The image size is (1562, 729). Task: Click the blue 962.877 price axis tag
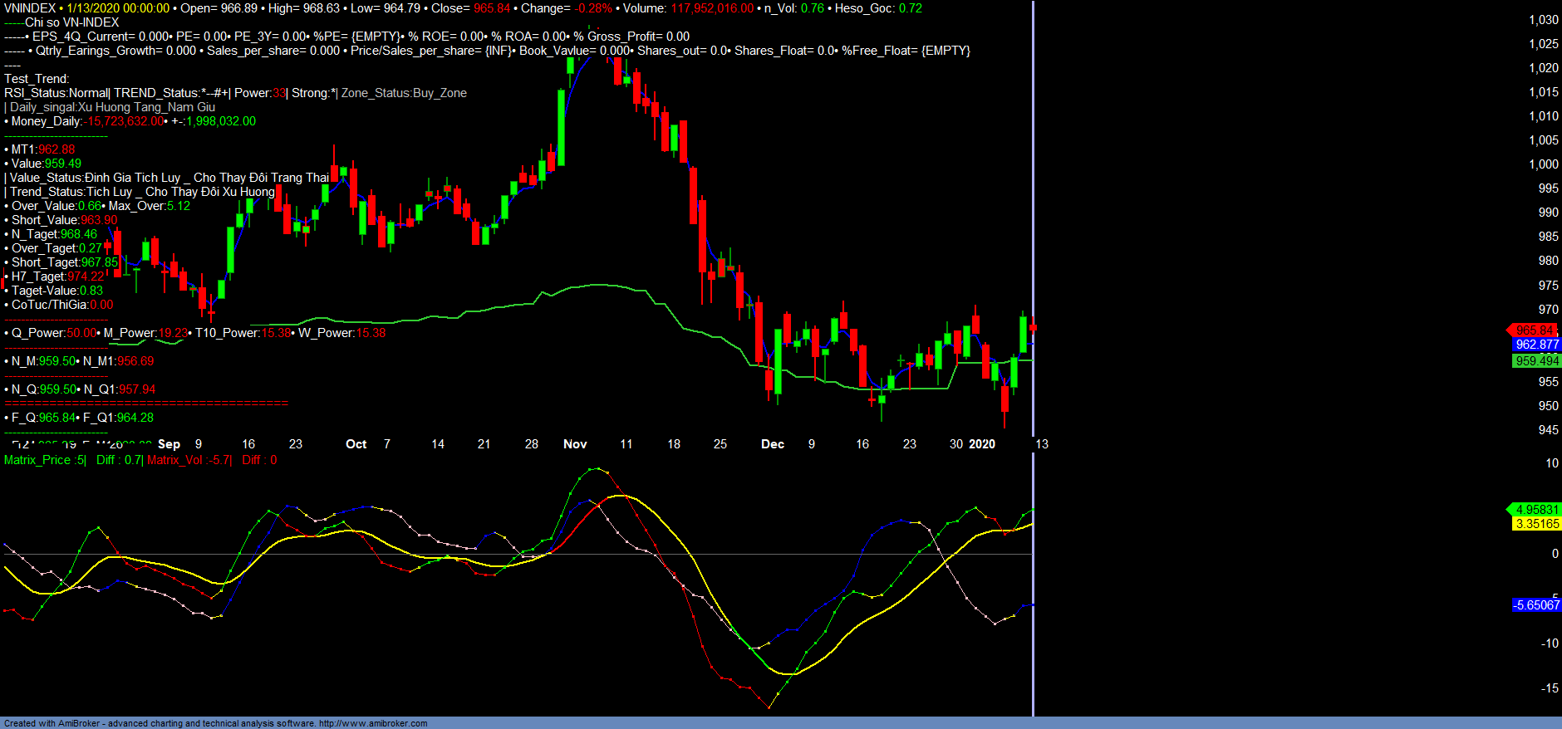click(1536, 345)
